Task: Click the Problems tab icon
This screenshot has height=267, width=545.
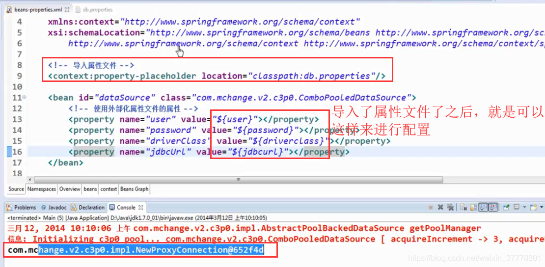Action: (x=9, y=208)
